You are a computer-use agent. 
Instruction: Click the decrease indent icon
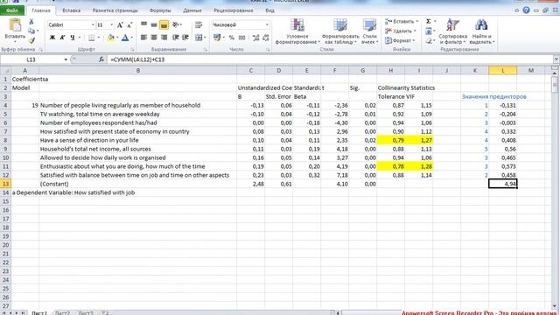(x=175, y=38)
